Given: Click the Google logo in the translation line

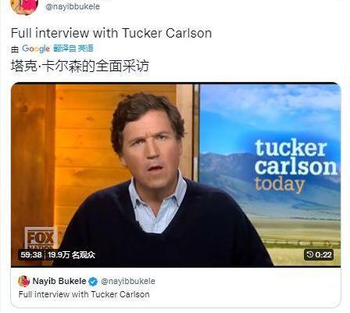Looking at the screenshot, I should click(36, 49).
